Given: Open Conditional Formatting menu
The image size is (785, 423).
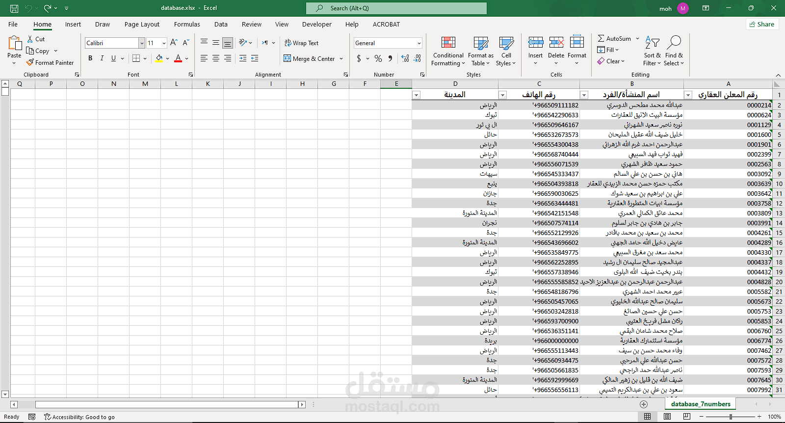Looking at the screenshot, I should [448, 51].
